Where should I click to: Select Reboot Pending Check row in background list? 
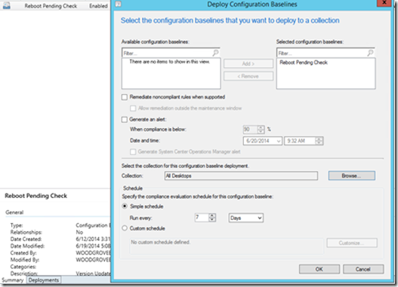coord(55,5)
